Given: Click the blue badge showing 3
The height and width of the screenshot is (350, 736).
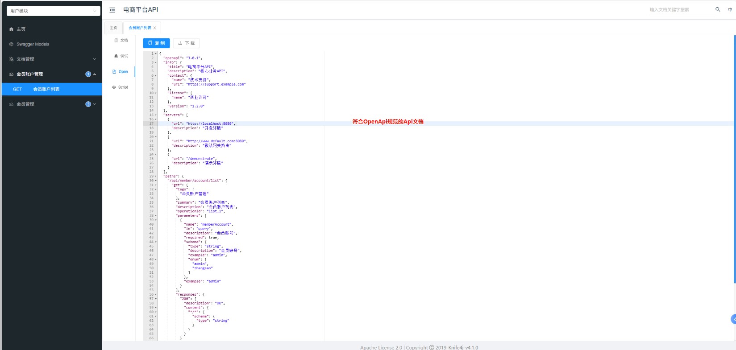Looking at the screenshot, I should click(x=88, y=104).
